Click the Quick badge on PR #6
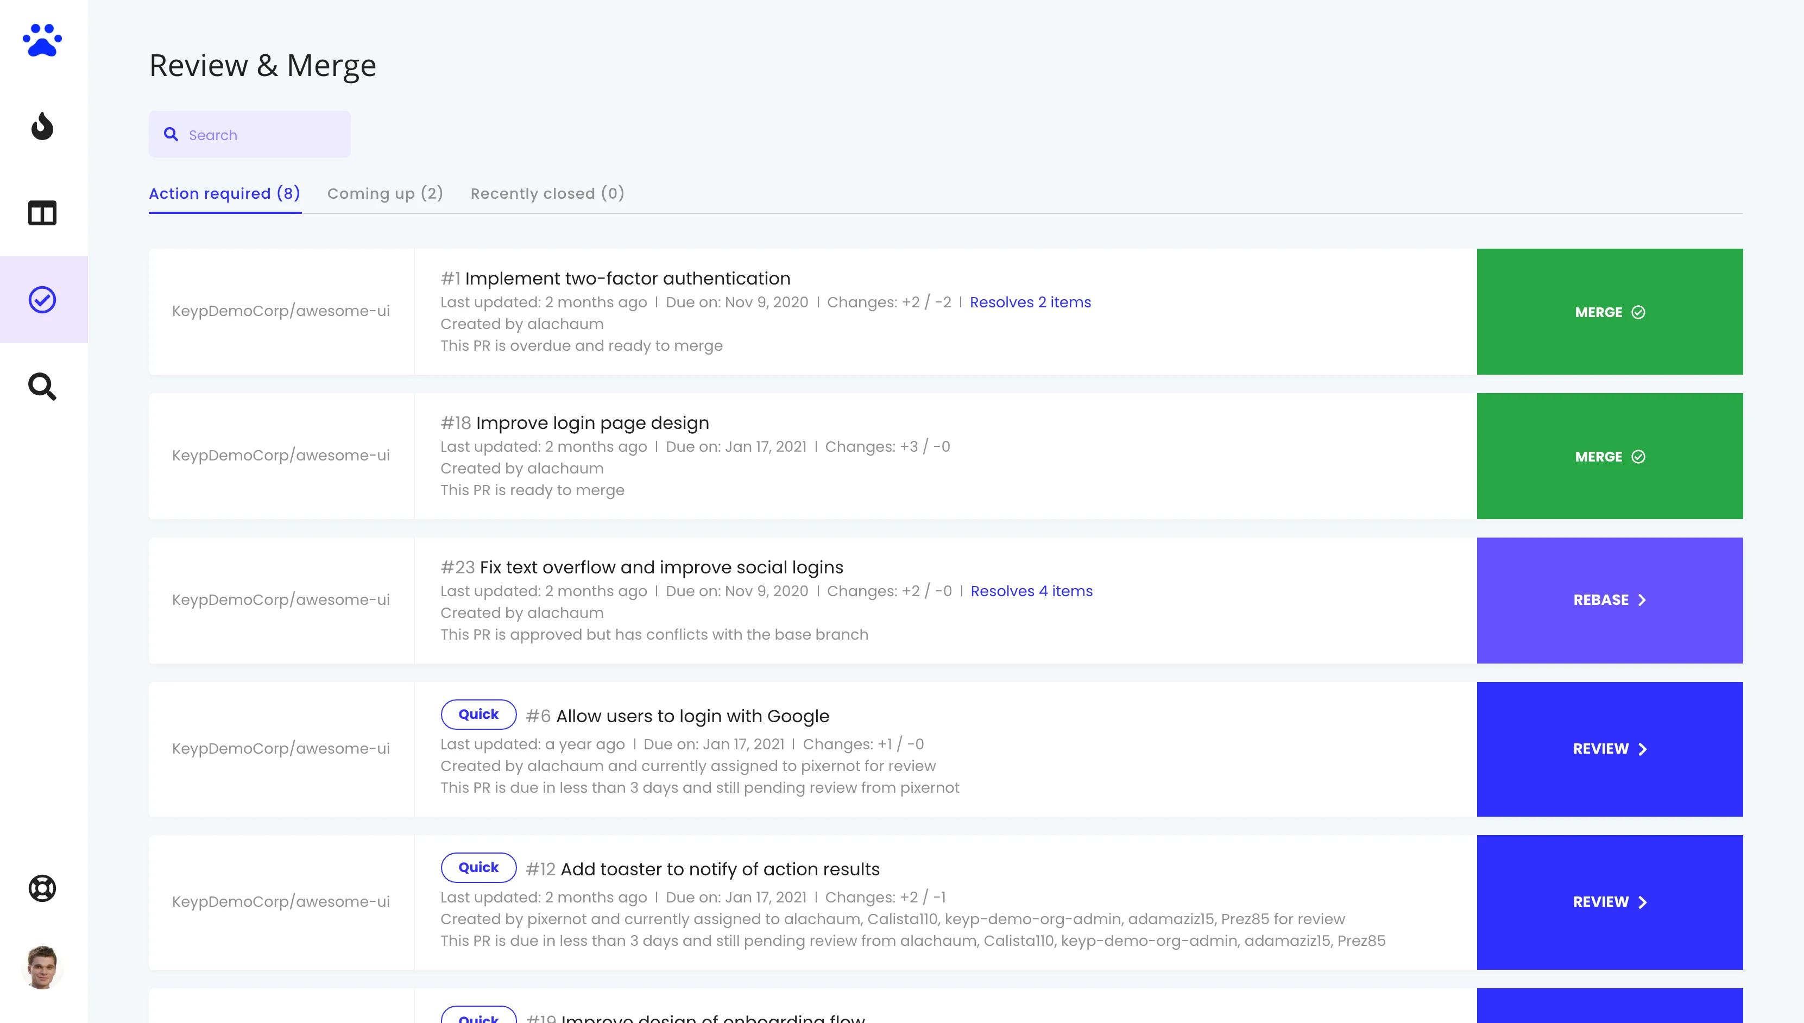 click(x=478, y=714)
